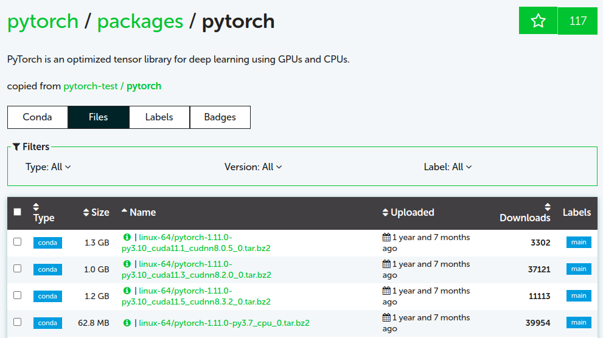Sort by Downloads column arrows
The image size is (603, 338).
click(548, 207)
